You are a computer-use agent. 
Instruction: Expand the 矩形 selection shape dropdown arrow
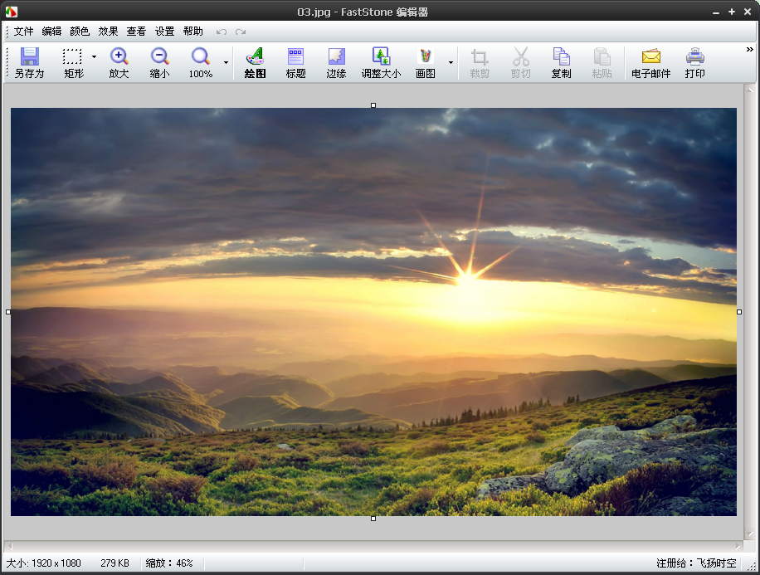(94, 57)
